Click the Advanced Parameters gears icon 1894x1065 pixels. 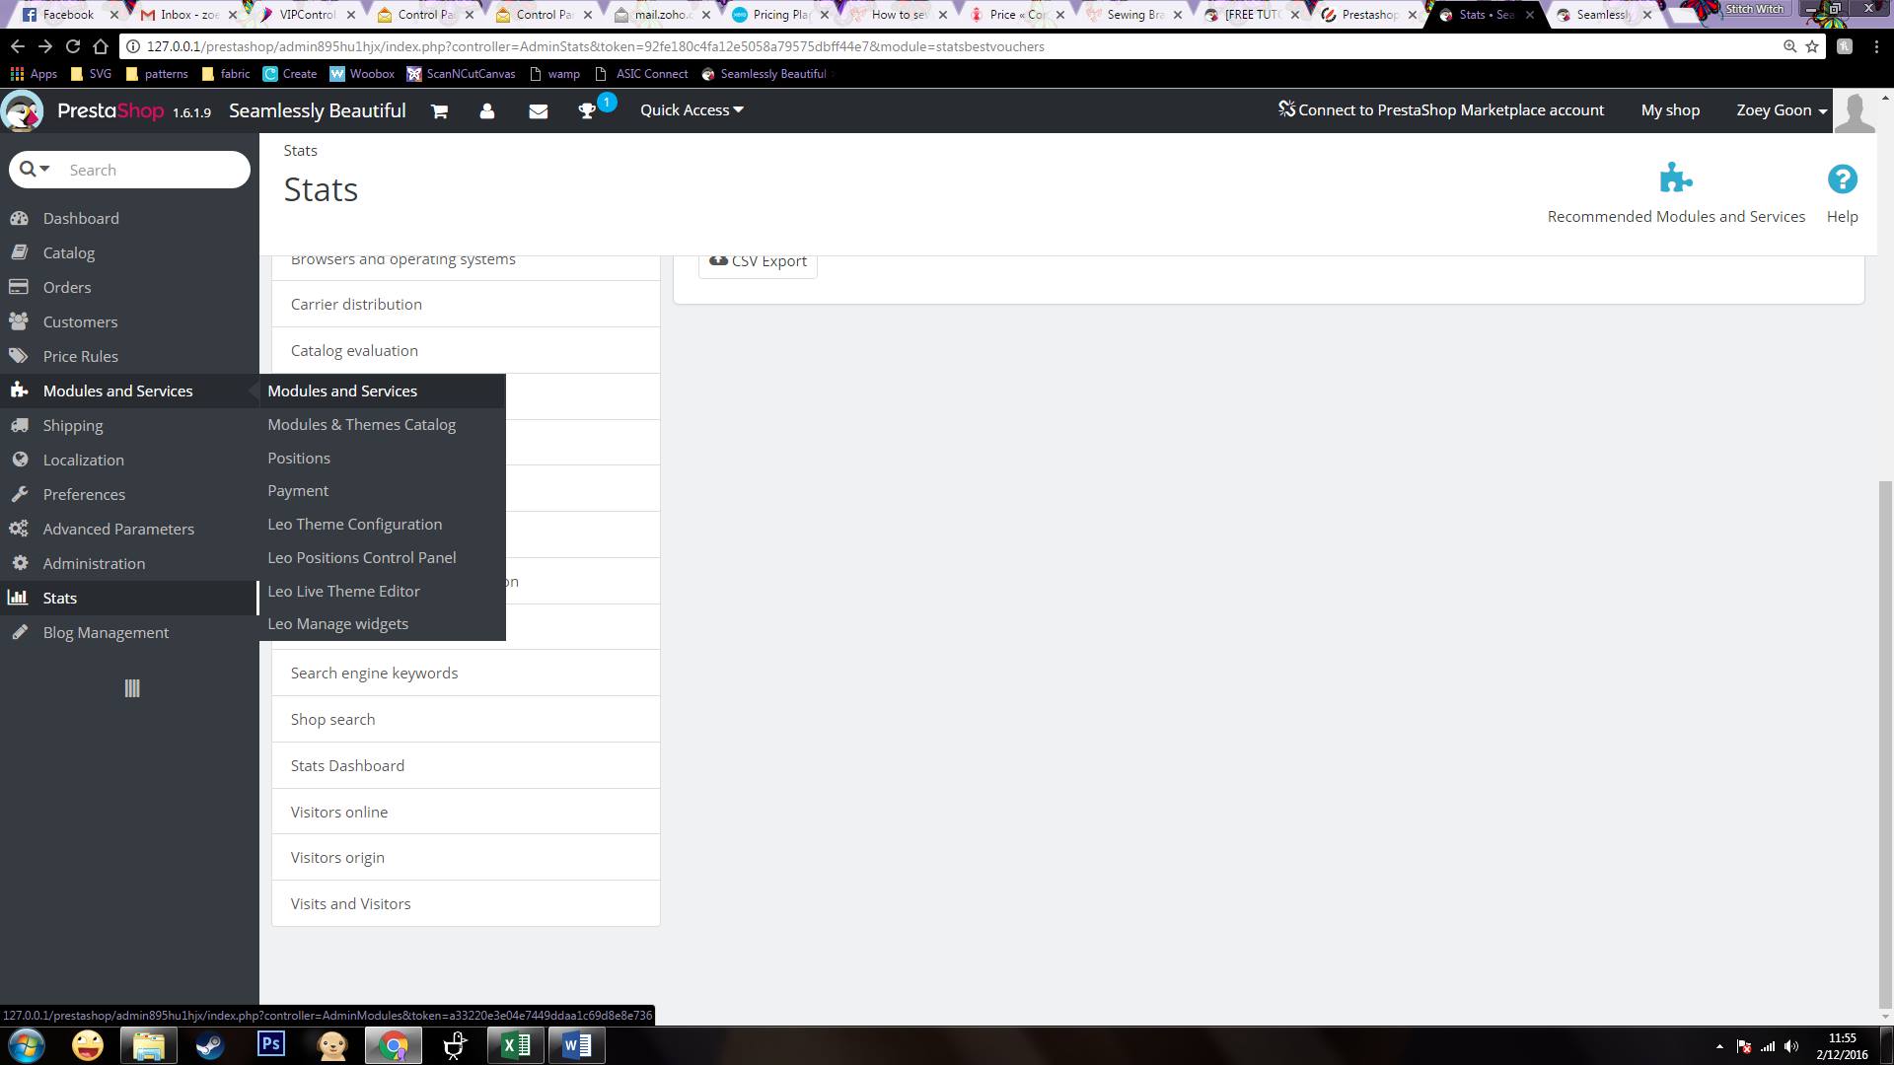(x=19, y=529)
